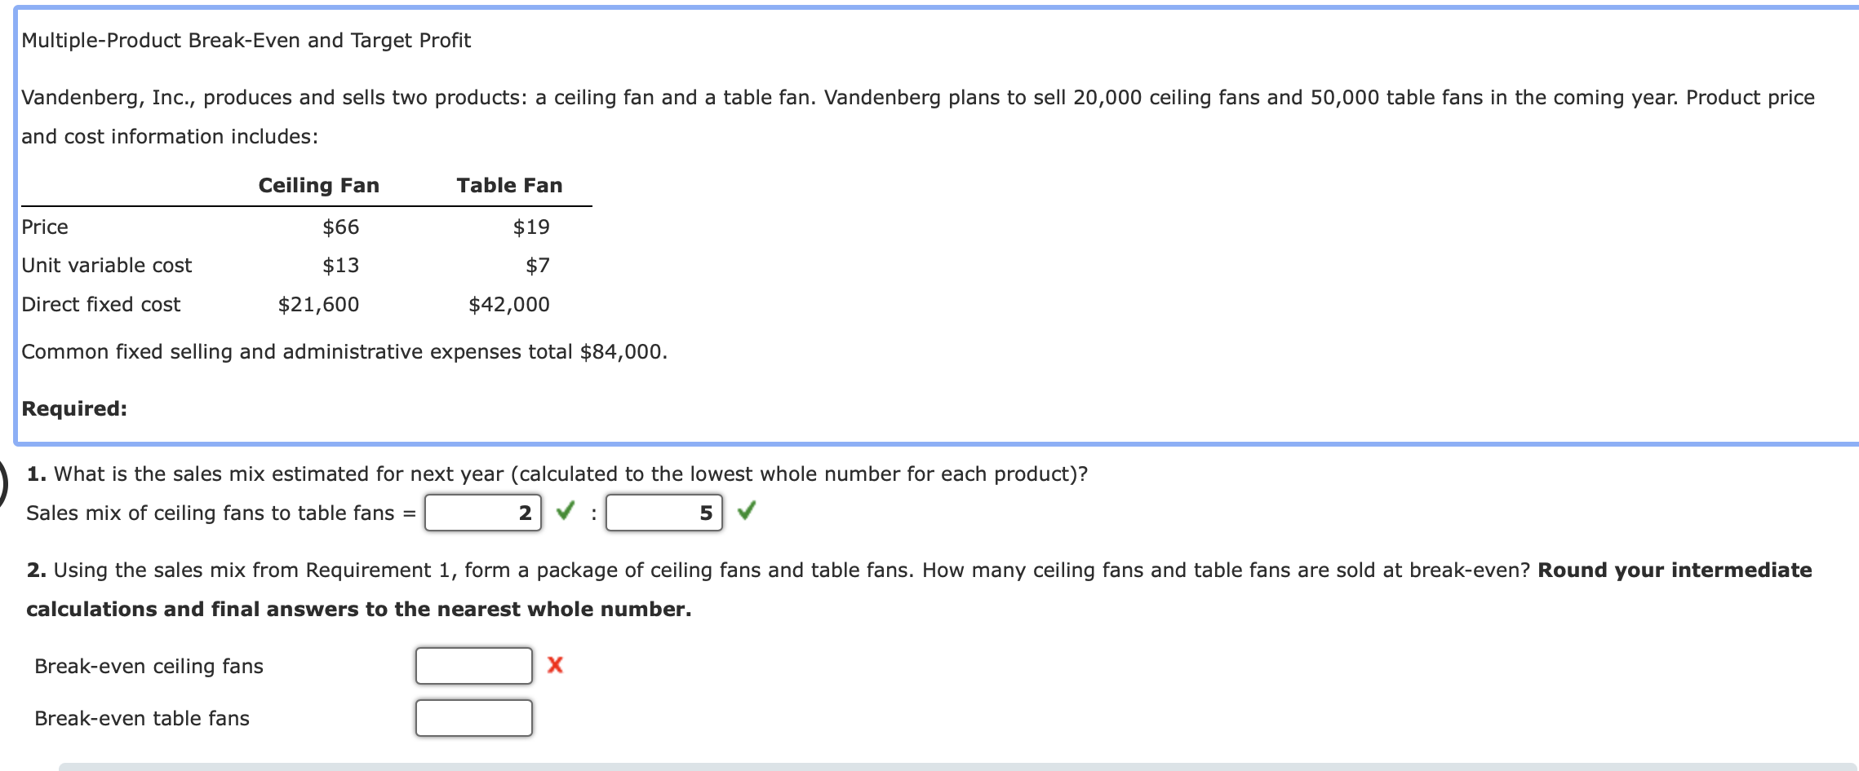
Task: Select the input box containing the value 2
Action: click(x=482, y=512)
